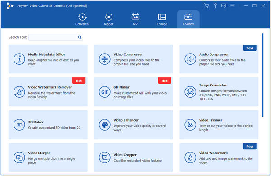
Task: Open the shopping cart purchase icon
Action: pyautogui.click(x=206, y=6)
